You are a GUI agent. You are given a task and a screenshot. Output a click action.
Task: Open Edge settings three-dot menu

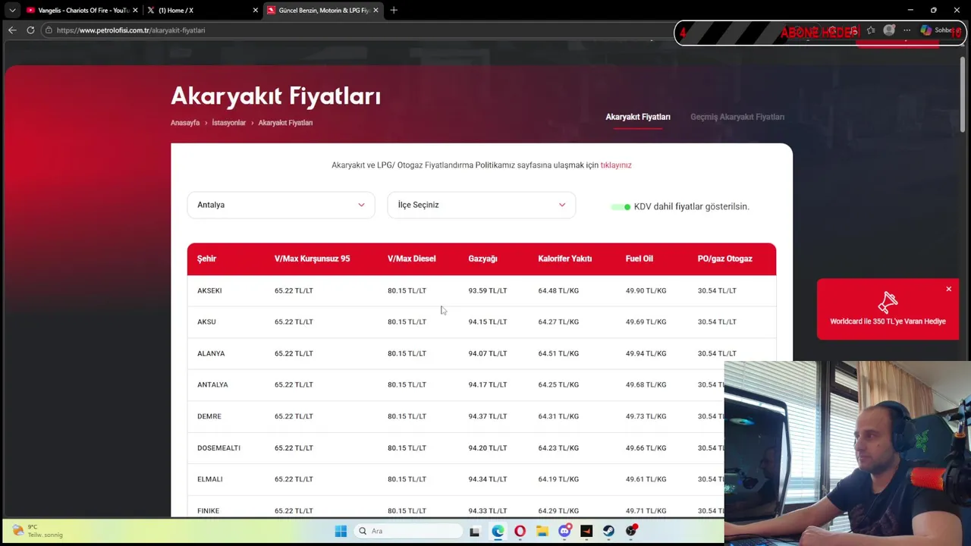907,30
